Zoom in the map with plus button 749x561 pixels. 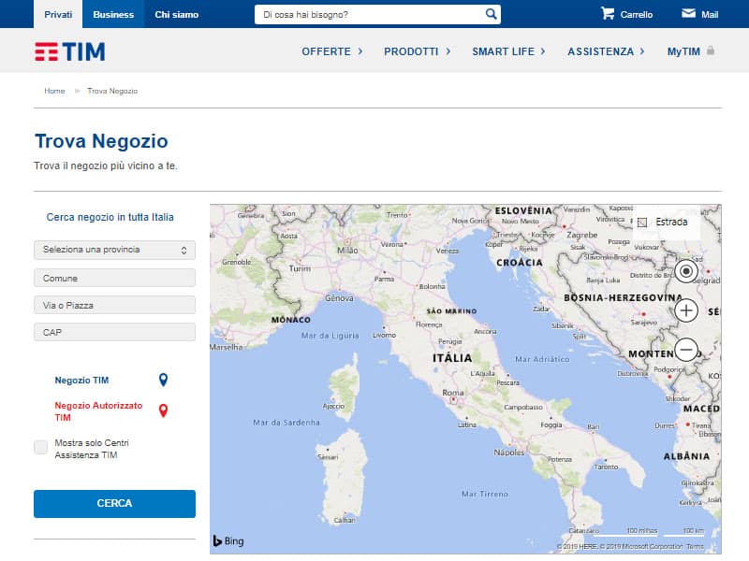[686, 310]
